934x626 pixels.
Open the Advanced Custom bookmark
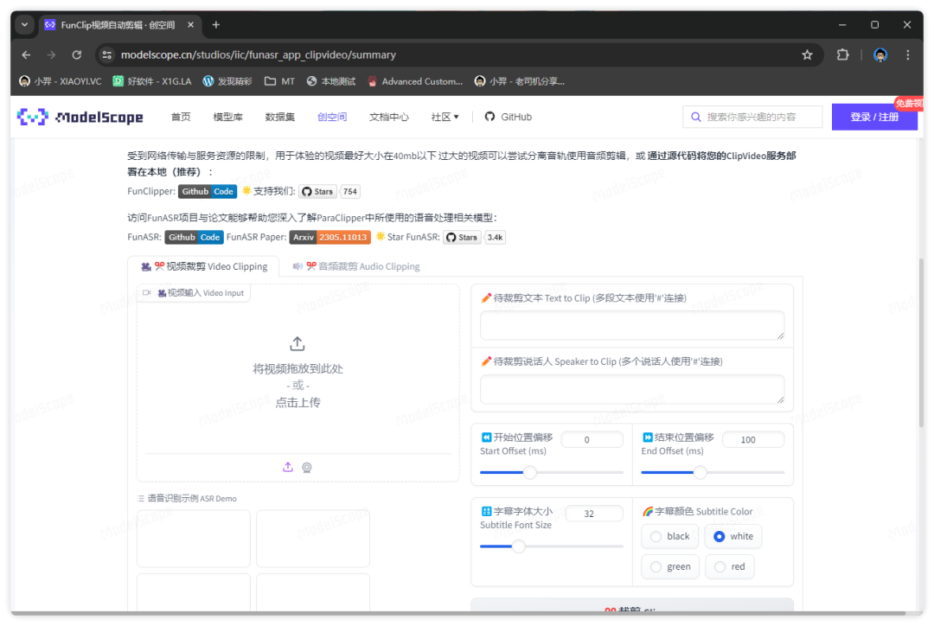click(x=415, y=81)
